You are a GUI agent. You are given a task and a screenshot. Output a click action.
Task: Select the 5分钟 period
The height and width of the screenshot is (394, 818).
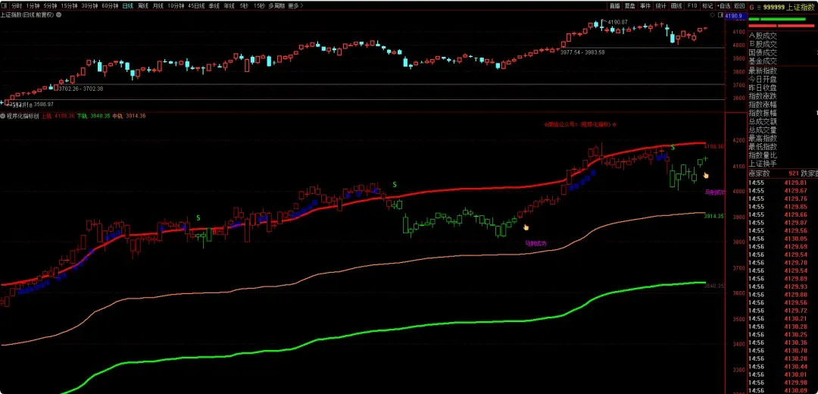point(50,6)
